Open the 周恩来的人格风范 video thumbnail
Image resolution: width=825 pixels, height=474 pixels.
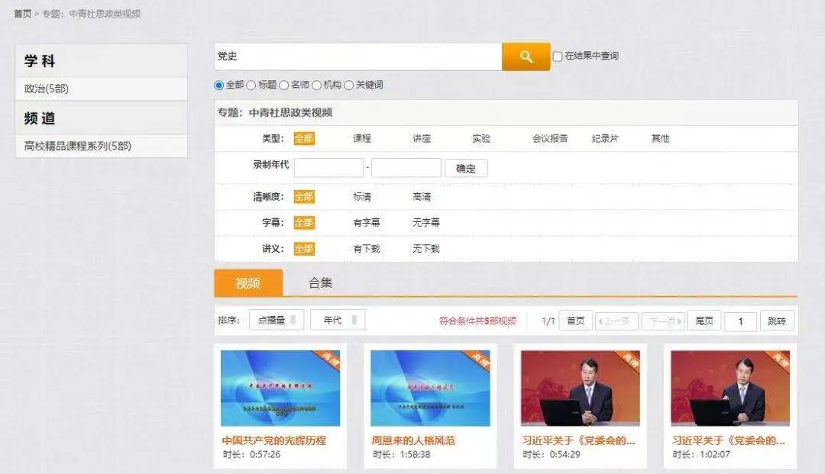tap(430, 388)
